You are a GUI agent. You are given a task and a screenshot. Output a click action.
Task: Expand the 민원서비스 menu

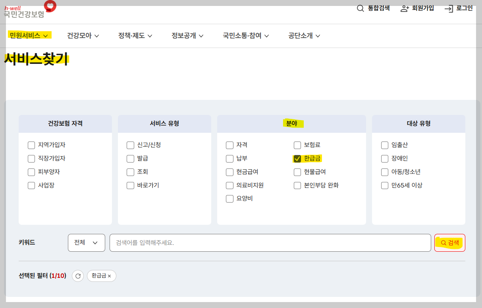(29, 36)
